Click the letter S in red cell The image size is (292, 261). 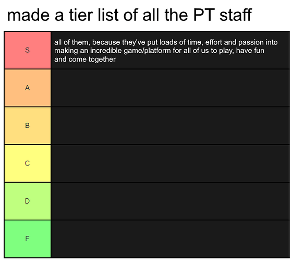[x=27, y=50]
